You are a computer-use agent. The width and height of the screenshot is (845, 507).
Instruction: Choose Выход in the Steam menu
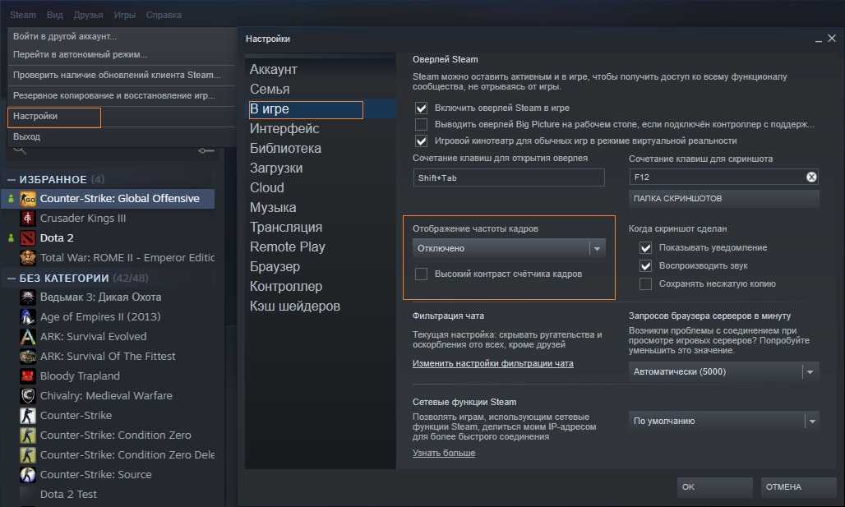pos(27,137)
